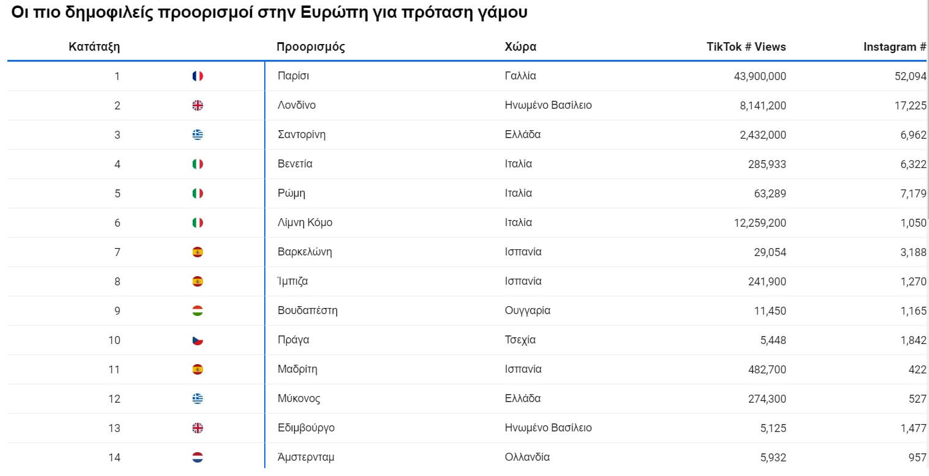The width and height of the screenshot is (929, 476).
Task: Sort by the Κατάταξη column header
Action: tap(94, 47)
